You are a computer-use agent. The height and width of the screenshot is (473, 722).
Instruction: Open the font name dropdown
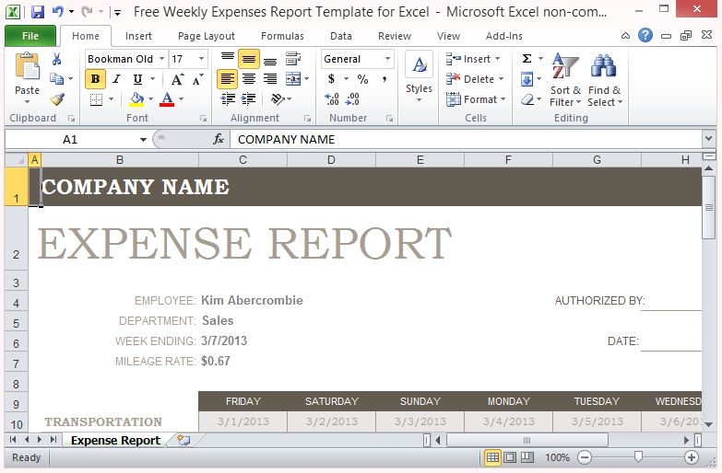tap(161, 59)
